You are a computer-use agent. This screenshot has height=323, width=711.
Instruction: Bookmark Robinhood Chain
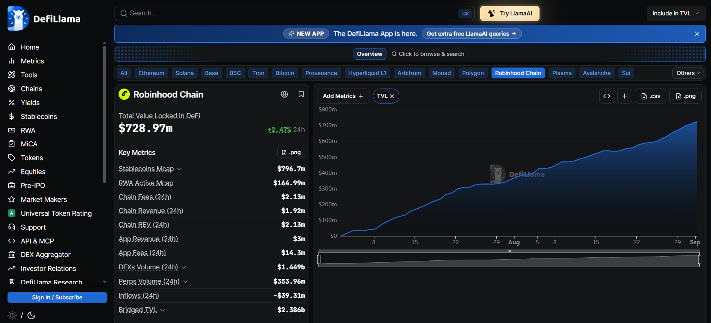click(x=301, y=94)
